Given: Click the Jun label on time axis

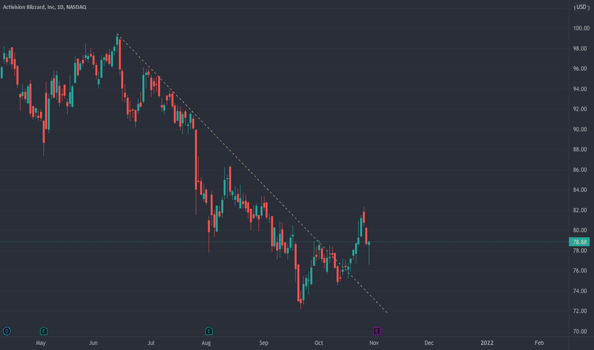Looking at the screenshot, I should (x=93, y=343).
